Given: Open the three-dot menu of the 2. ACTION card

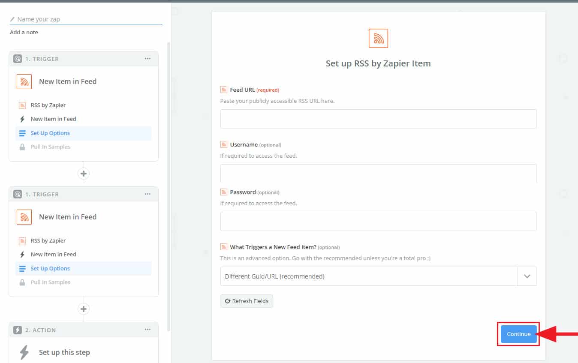Looking at the screenshot, I should coord(148,330).
